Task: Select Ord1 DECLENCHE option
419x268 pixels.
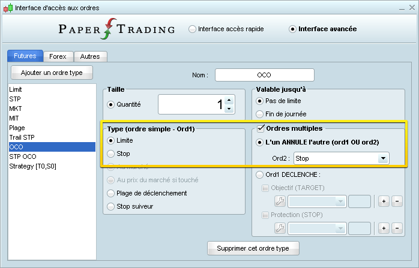Action: [x=259, y=175]
